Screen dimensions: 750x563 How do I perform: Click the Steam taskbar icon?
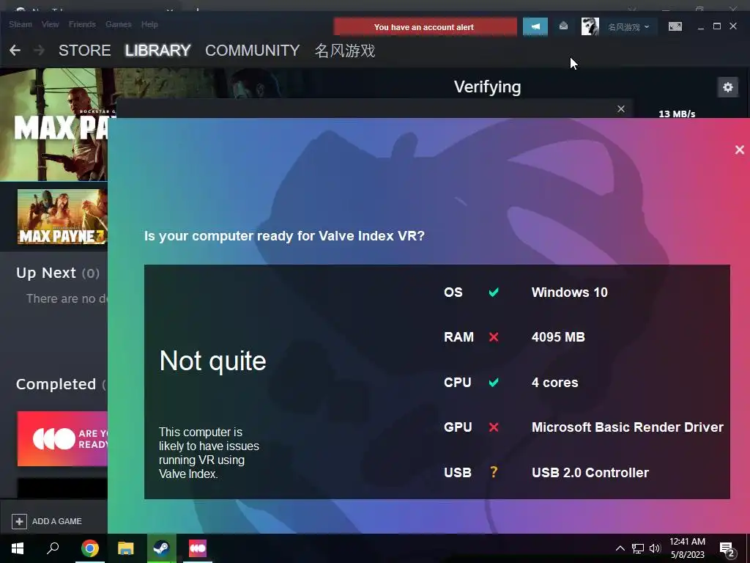161,548
